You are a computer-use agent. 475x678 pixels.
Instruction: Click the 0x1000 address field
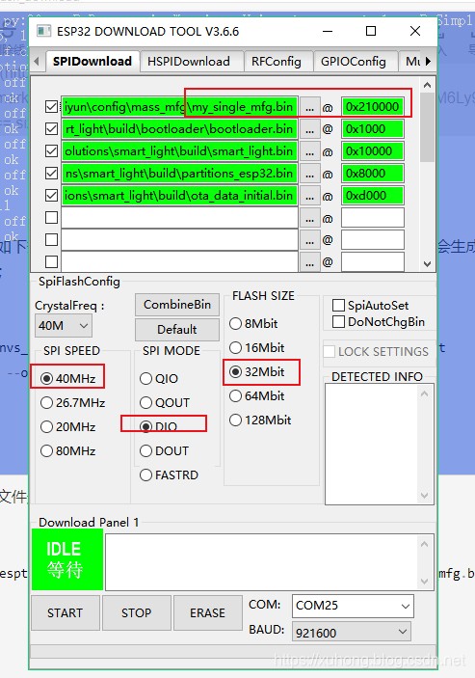(373, 129)
